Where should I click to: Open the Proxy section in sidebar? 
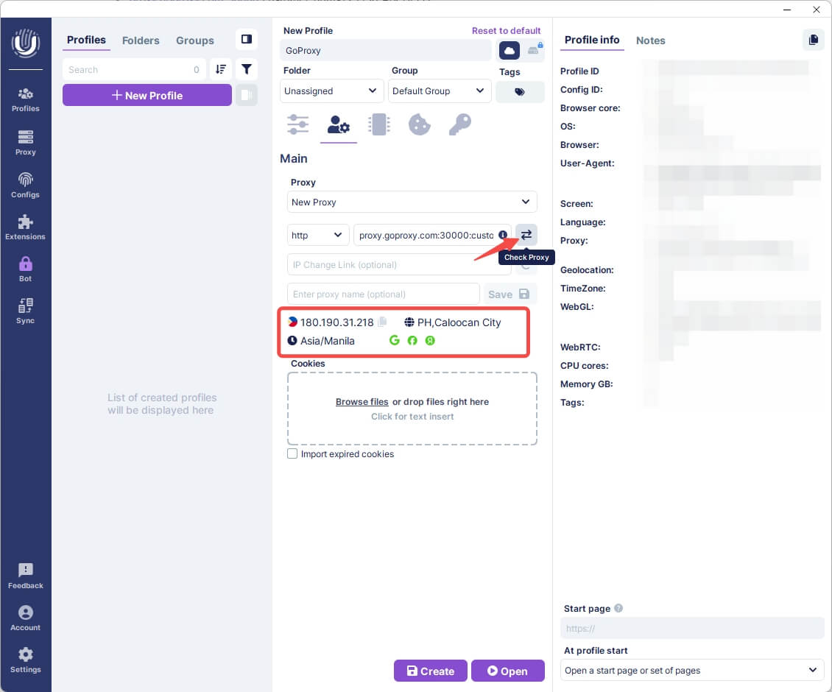point(26,142)
